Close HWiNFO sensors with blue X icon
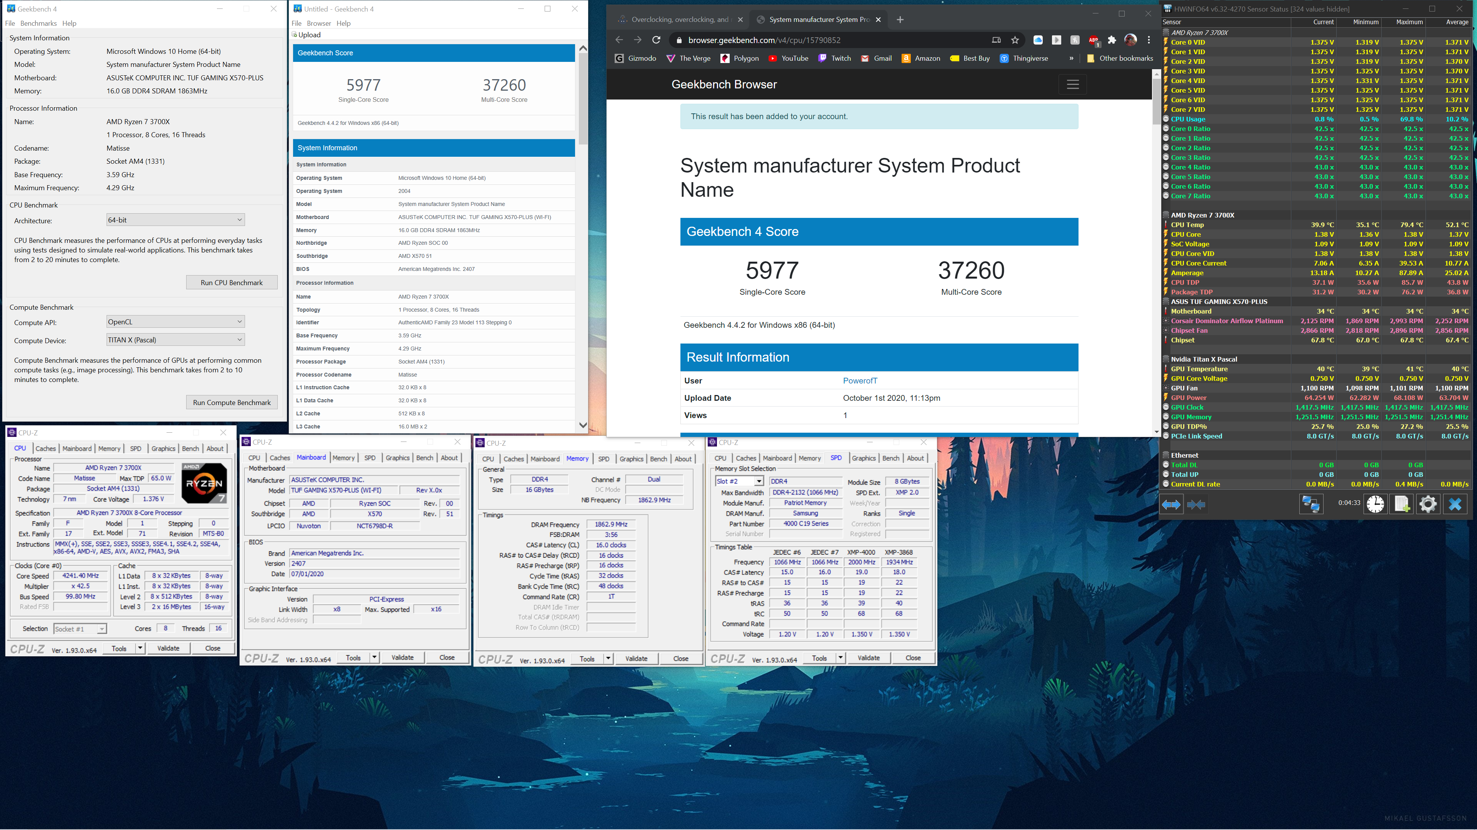The image size is (1477, 830). pos(1455,504)
